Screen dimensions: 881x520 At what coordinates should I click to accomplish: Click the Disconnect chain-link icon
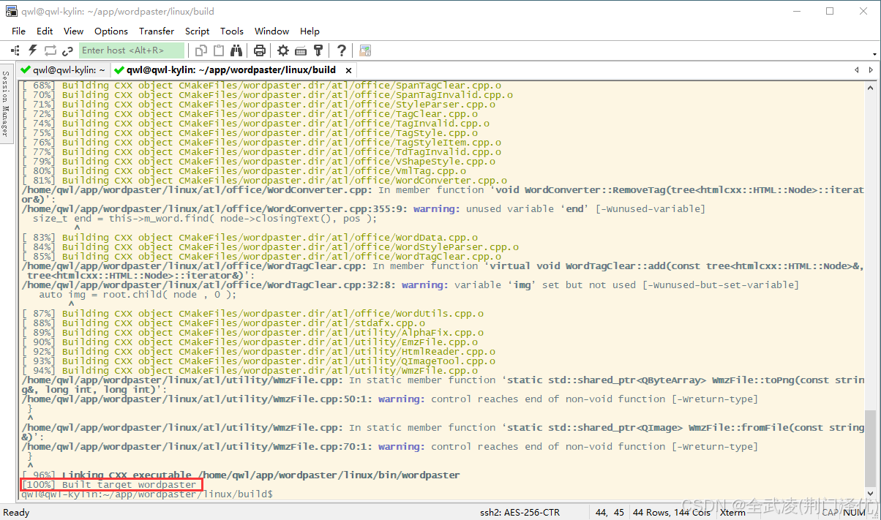[x=67, y=50]
